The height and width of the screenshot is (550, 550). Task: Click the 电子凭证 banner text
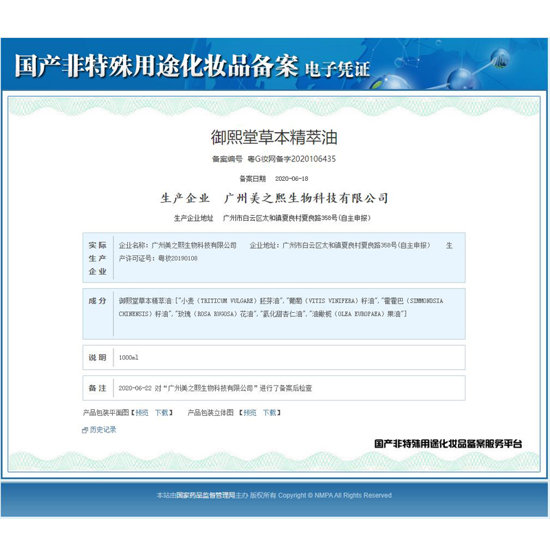click(x=338, y=69)
